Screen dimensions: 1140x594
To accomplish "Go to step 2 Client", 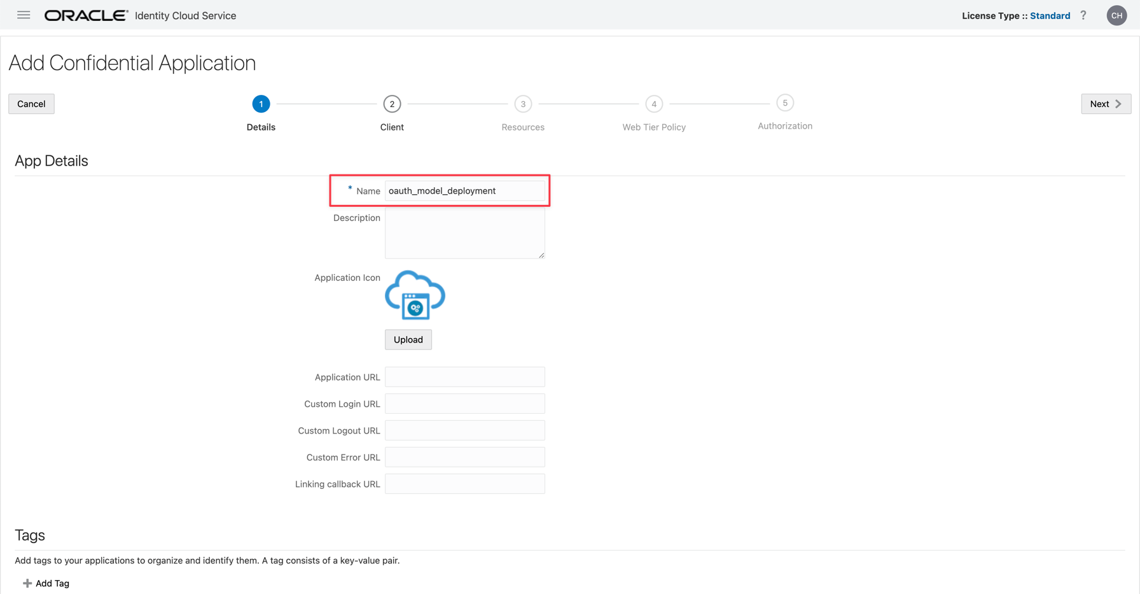I will click(392, 104).
